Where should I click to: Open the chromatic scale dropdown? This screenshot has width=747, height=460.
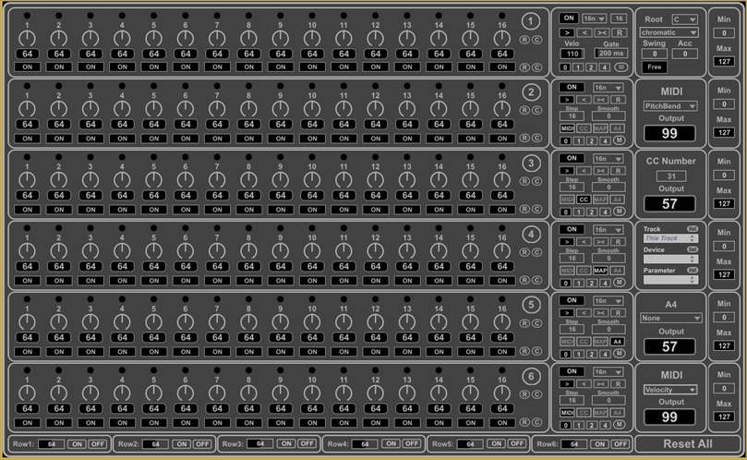(669, 32)
